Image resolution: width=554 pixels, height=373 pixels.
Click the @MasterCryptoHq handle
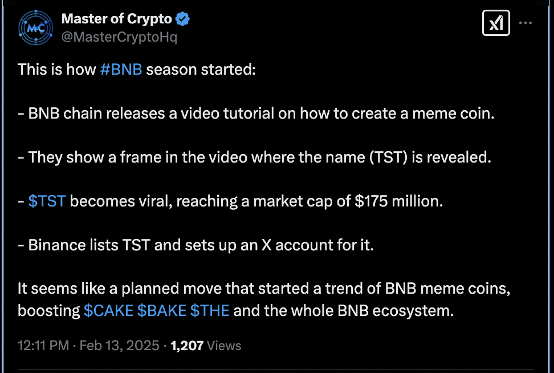(119, 37)
